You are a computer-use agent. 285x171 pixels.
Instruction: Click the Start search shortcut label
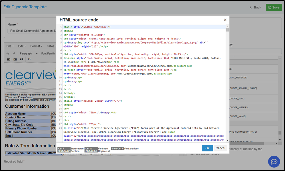click(x=77, y=149)
